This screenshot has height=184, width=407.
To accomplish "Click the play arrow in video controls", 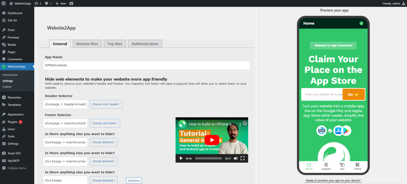I will (x=181, y=158).
